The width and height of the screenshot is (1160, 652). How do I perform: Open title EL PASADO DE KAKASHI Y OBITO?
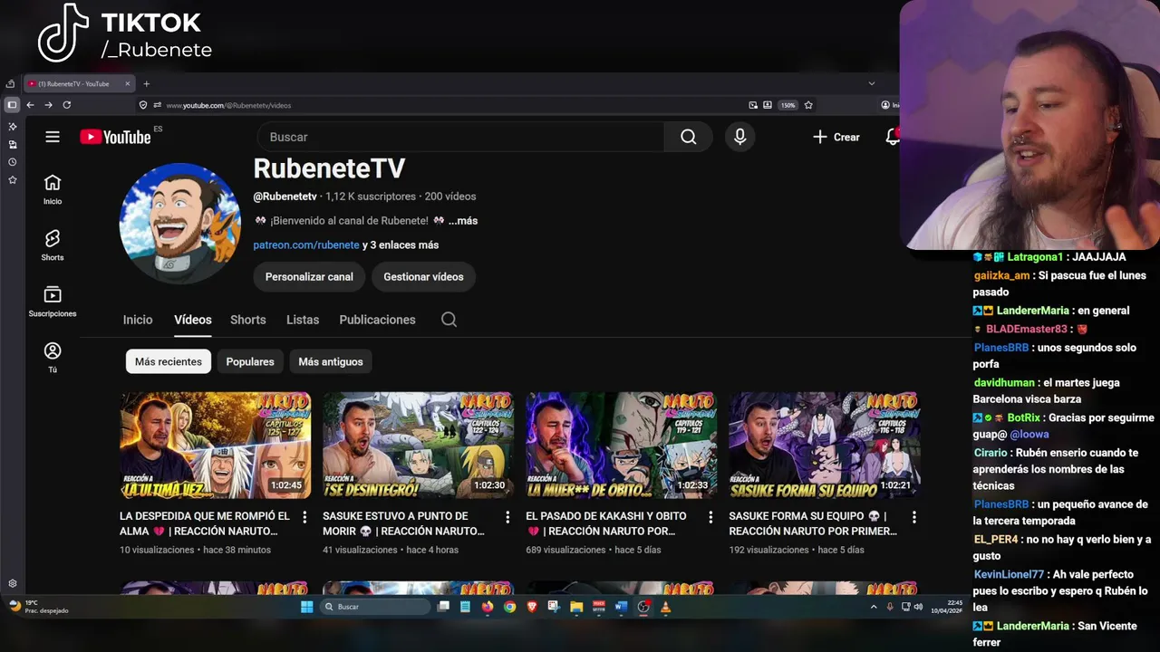(606, 523)
